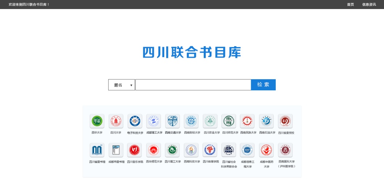
Task: Click the 电子科技大学 text label
Action: tap(135, 133)
